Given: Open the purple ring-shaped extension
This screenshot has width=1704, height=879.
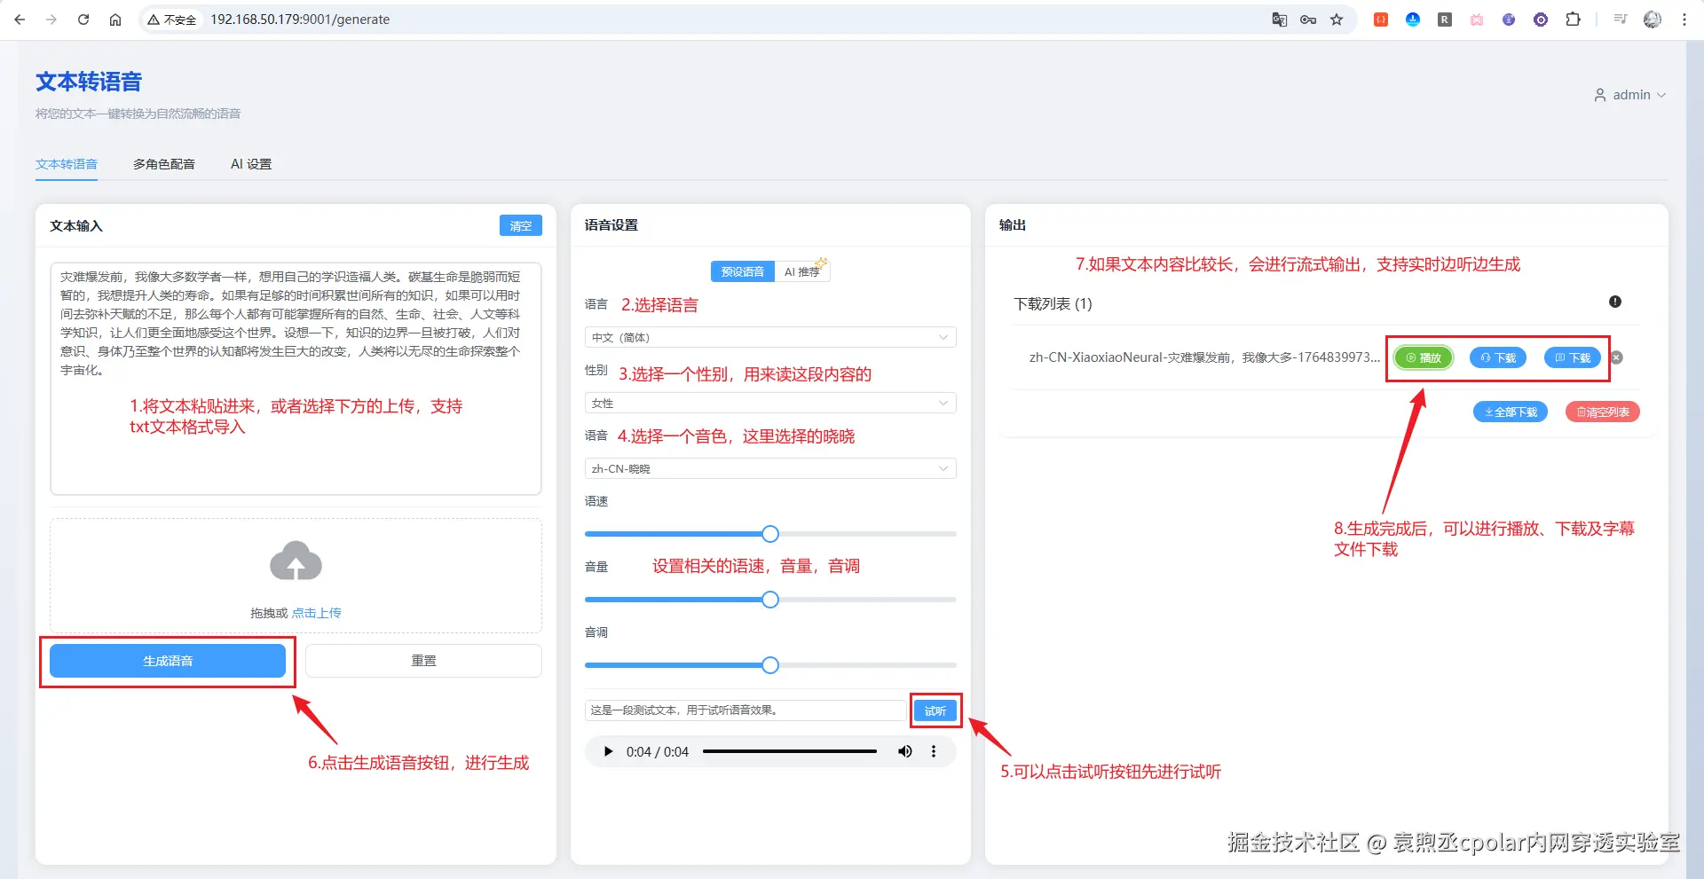Looking at the screenshot, I should point(1541,20).
